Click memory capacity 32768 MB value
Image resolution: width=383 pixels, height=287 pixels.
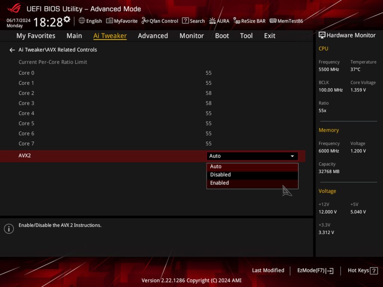[329, 172]
